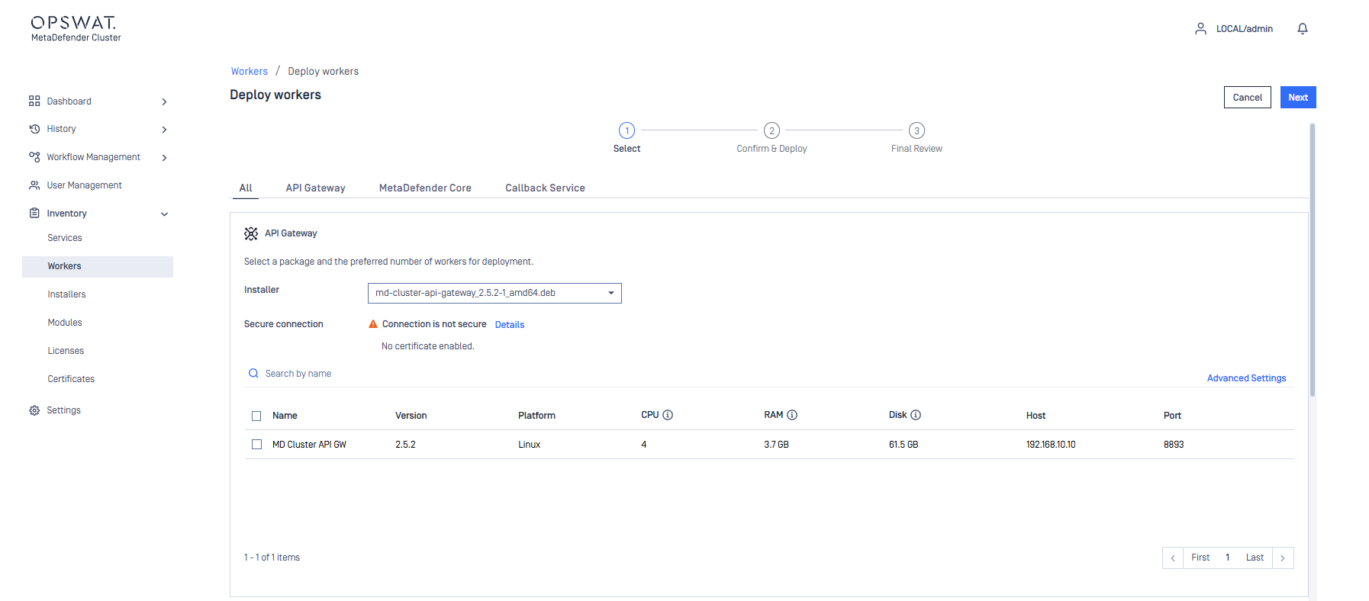Click the Dashboard grid icon
Image resolution: width=1369 pixels, height=601 pixels.
(34, 101)
